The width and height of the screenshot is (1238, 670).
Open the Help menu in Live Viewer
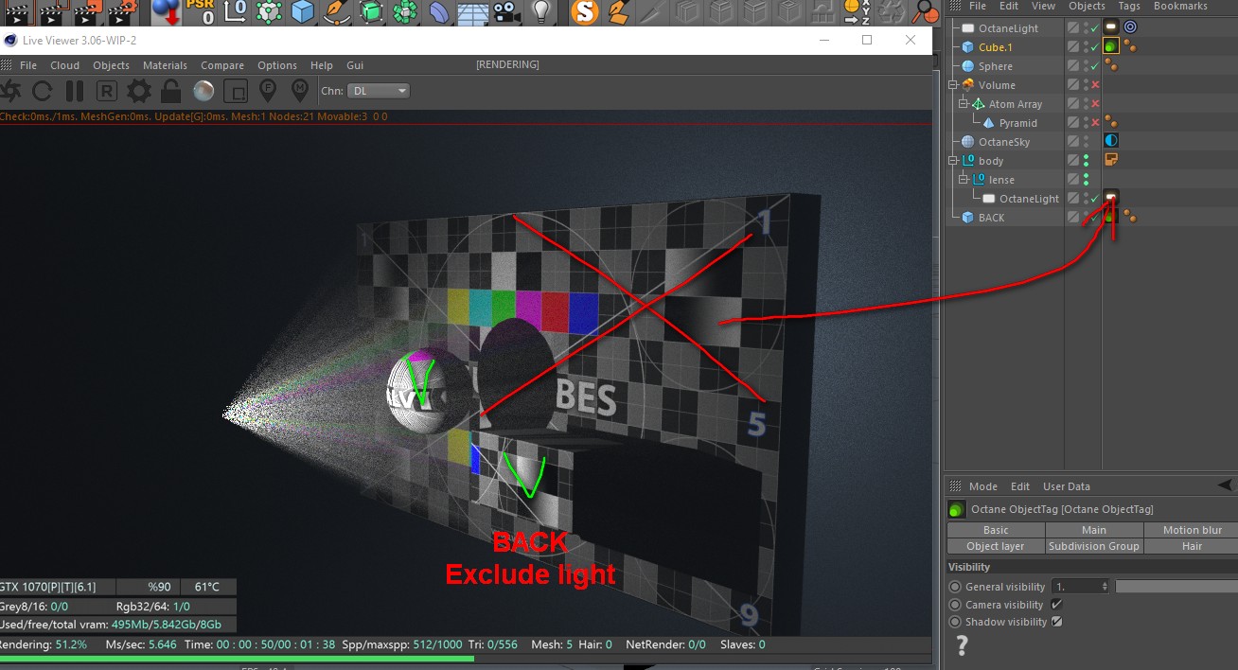coord(322,65)
